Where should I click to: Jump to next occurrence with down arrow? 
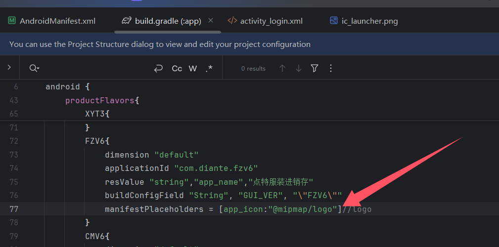click(298, 69)
